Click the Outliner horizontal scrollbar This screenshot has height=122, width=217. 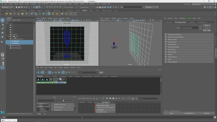19,114
